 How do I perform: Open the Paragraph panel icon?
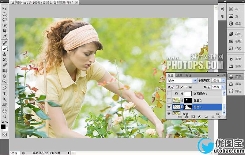[x=222, y=16]
